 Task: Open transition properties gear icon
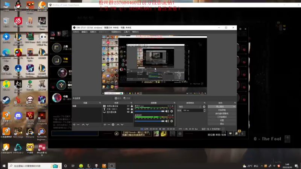click(204, 107)
